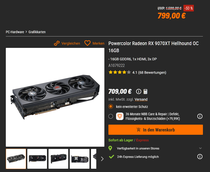Open info icon for NBB Care protection
The height and width of the screenshot is (172, 210).
point(200,116)
